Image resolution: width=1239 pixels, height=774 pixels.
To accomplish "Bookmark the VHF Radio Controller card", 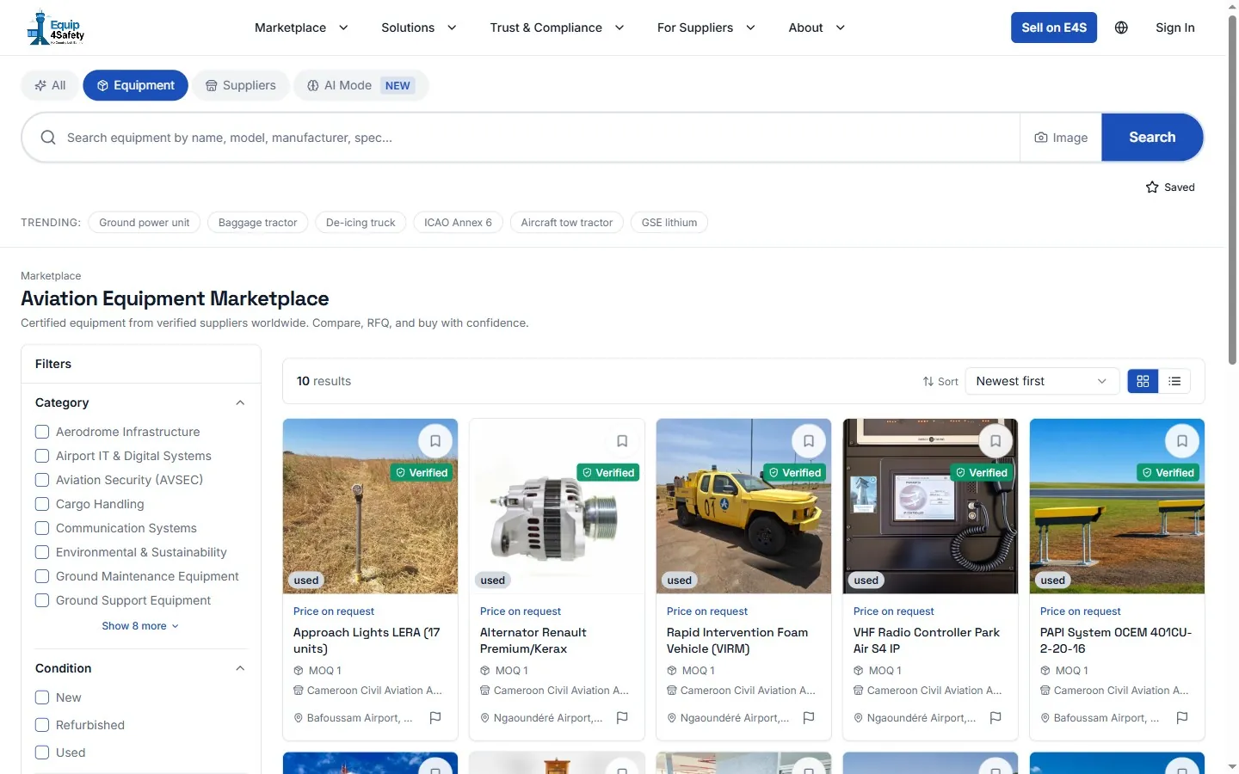I will point(996,441).
